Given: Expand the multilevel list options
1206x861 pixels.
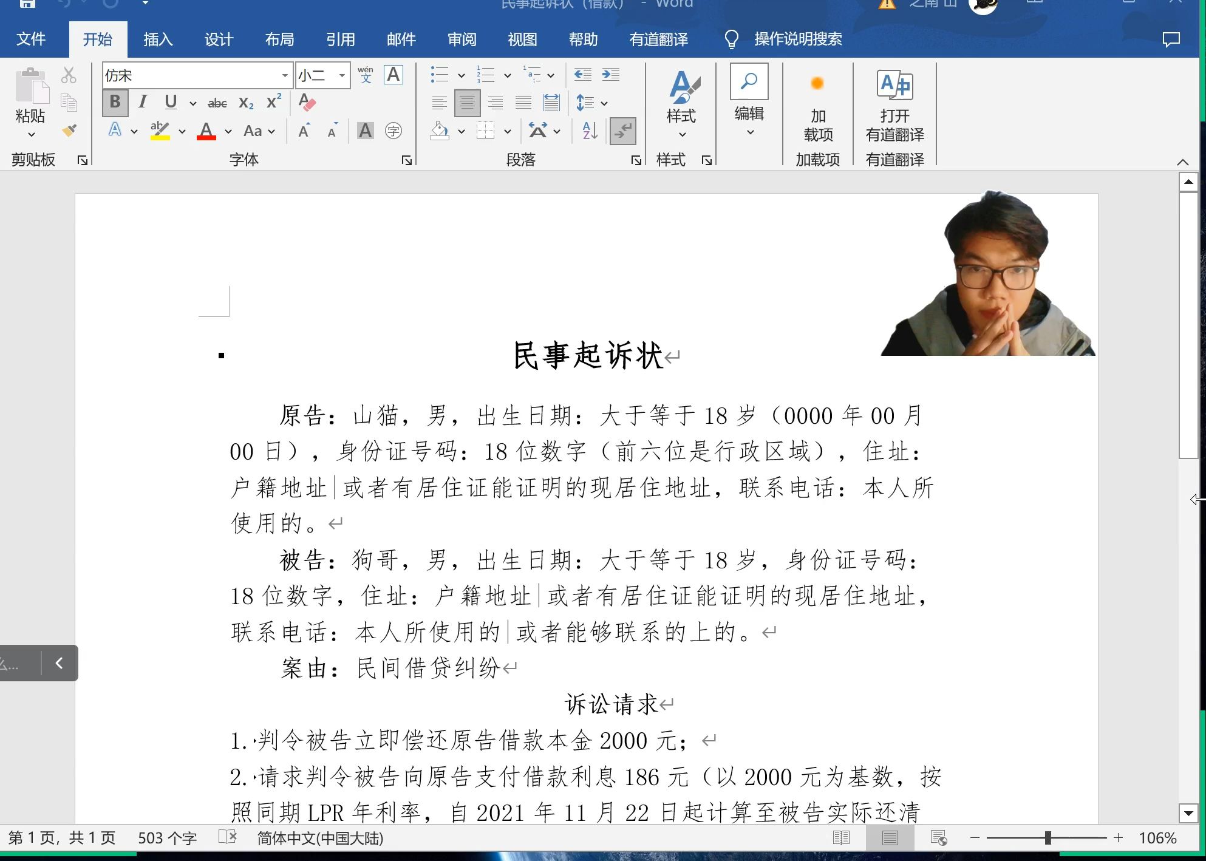Looking at the screenshot, I should 551,75.
